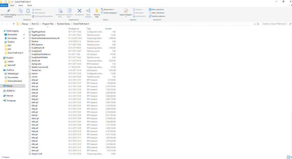Open quick access toolbar customize arrow
The image size is (292, 159).
pos(12,2)
